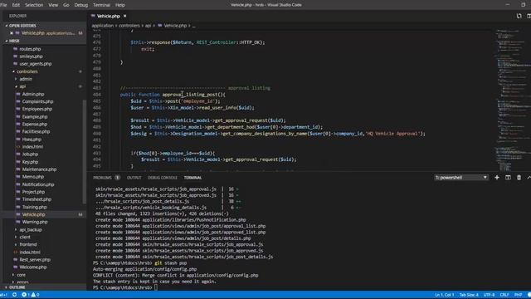
Task: Collapse the Open Editors section
Action: pyautogui.click(x=22, y=26)
